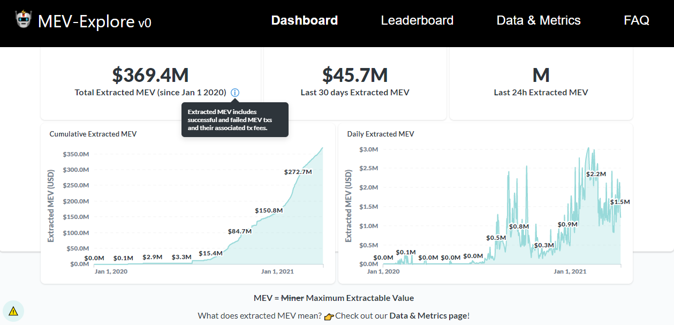This screenshot has height=325, width=674.
Task: Click the $45.7M Last 30 days card
Action: [x=355, y=84]
